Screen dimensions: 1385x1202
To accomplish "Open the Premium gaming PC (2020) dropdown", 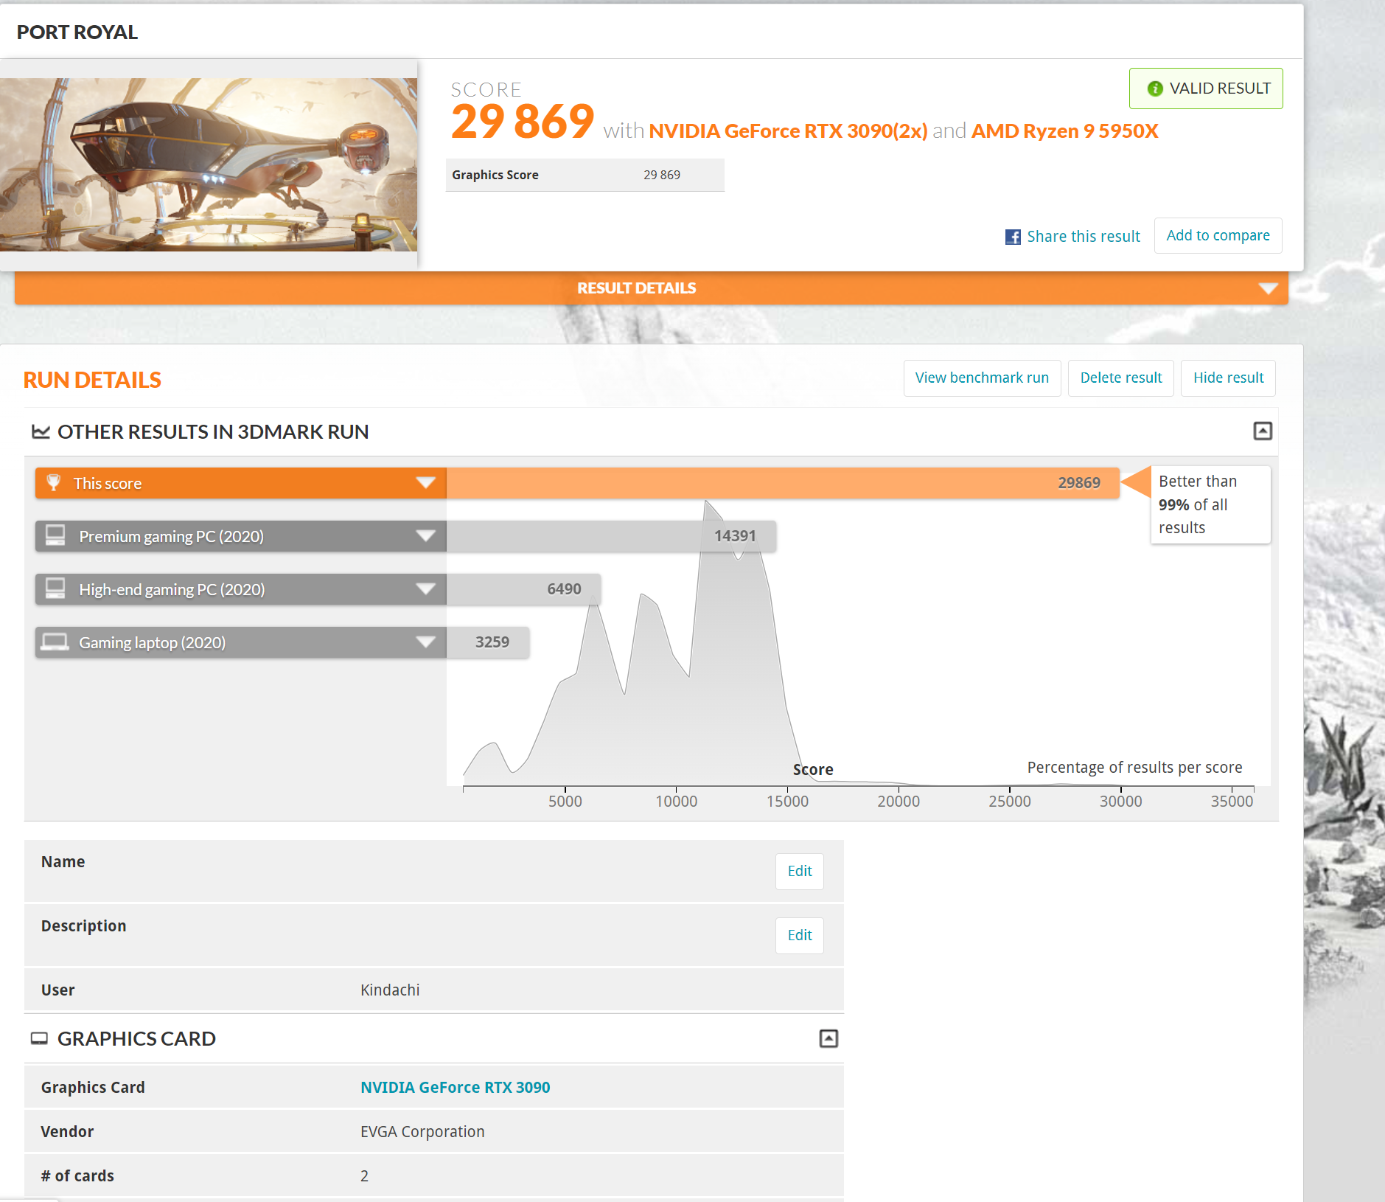I will coord(425,536).
